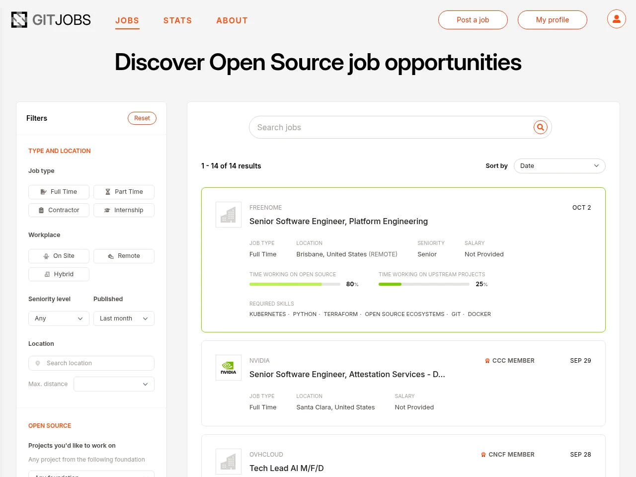Open the JOBS navigation tab
This screenshot has width=636, height=477.
(x=127, y=20)
